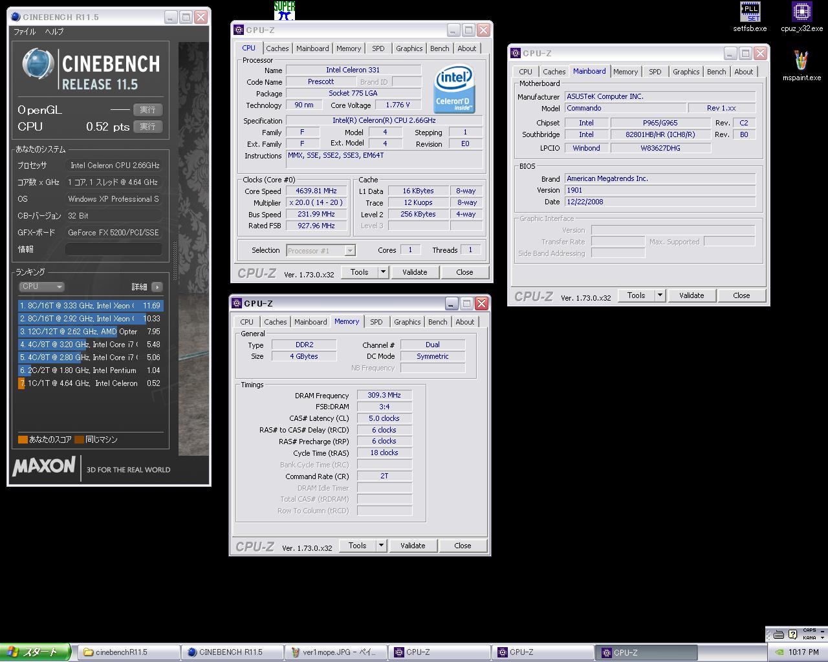Image resolution: width=828 pixels, height=662 pixels.
Task: Click the Cinebench title bar sphere icon
Action: (16, 17)
